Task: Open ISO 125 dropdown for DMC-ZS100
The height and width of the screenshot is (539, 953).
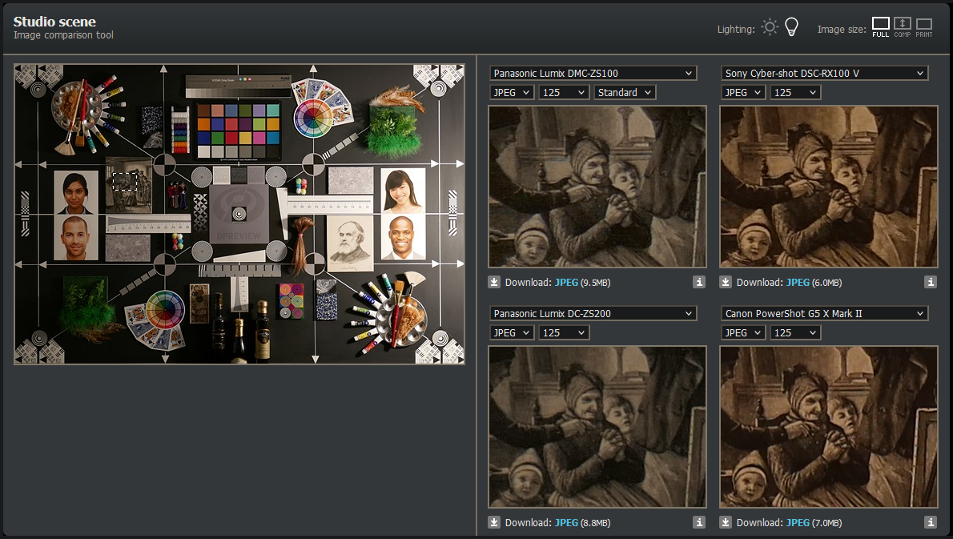Action: point(564,92)
